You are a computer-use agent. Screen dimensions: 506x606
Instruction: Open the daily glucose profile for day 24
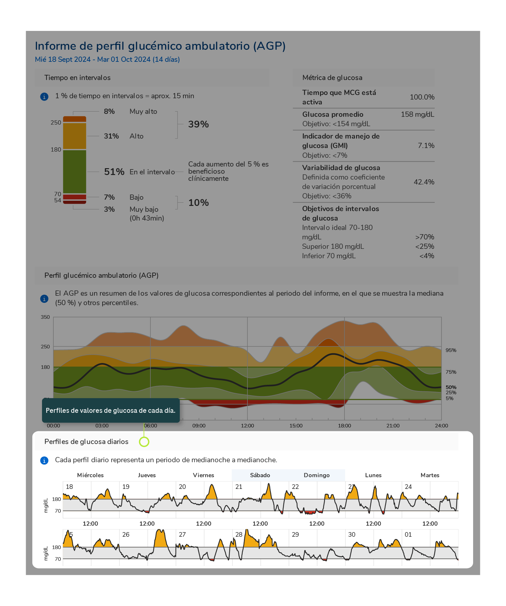tap(430, 500)
